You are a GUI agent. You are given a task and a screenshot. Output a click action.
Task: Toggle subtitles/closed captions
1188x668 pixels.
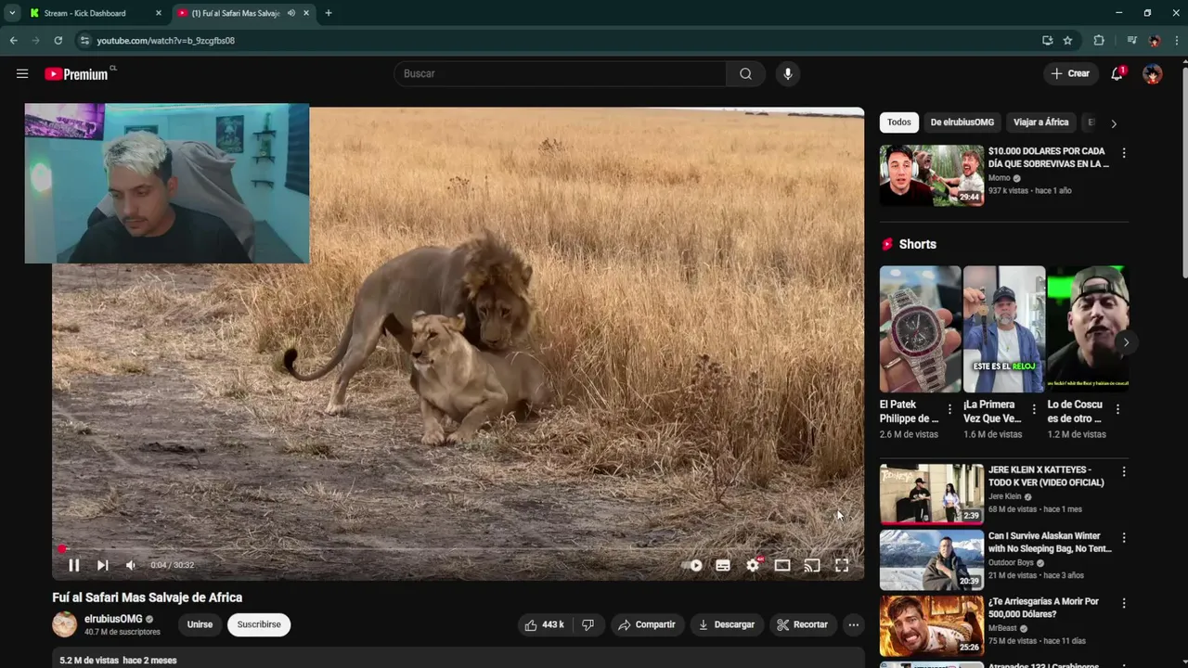pos(723,565)
